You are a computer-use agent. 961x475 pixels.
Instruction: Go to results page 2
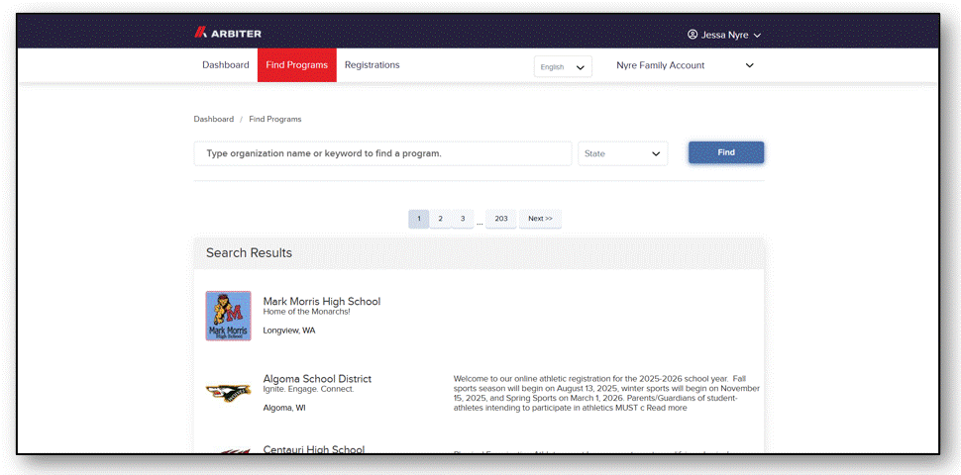(x=440, y=219)
